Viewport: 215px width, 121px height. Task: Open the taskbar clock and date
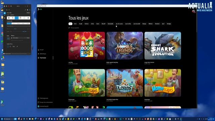[x=211, y=119]
